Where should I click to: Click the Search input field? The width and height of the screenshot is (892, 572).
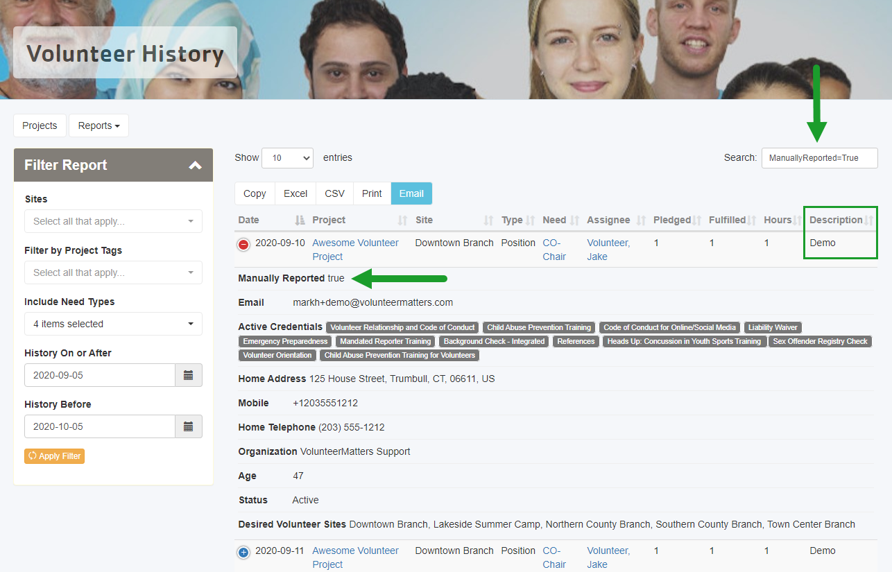pyautogui.click(x=819, y=158)
